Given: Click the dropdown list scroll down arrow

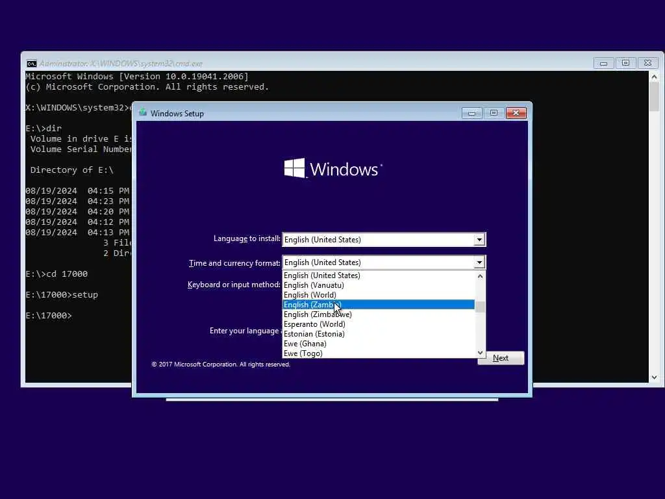Looking at the screenshot, I should point(480,353).
